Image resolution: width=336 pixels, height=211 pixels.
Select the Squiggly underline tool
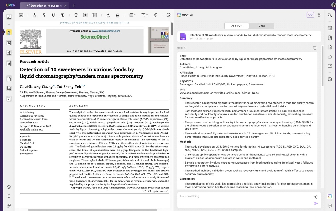[x=63, y=15]
